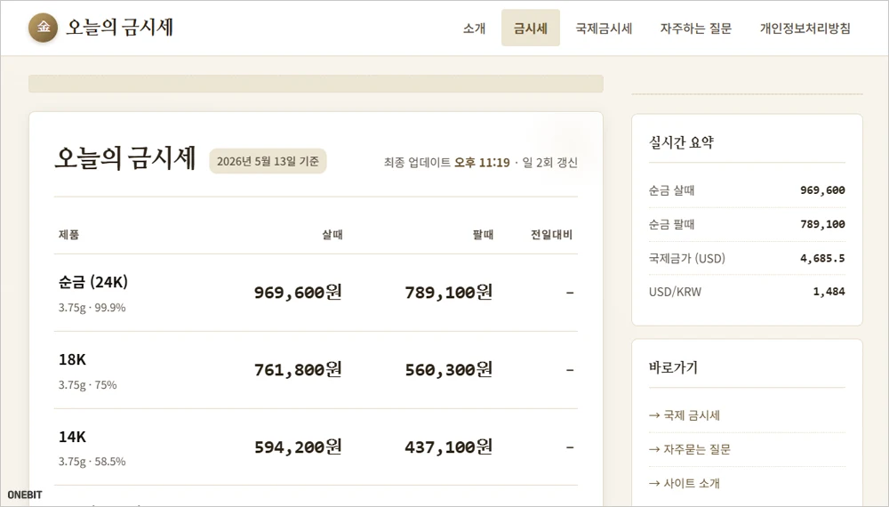Click the 789,100원 sell price in the table
Viewport: 889px width, 507px height.
(x=448, y=292)
